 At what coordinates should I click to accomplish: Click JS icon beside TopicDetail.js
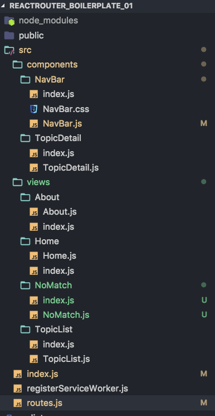33,168
